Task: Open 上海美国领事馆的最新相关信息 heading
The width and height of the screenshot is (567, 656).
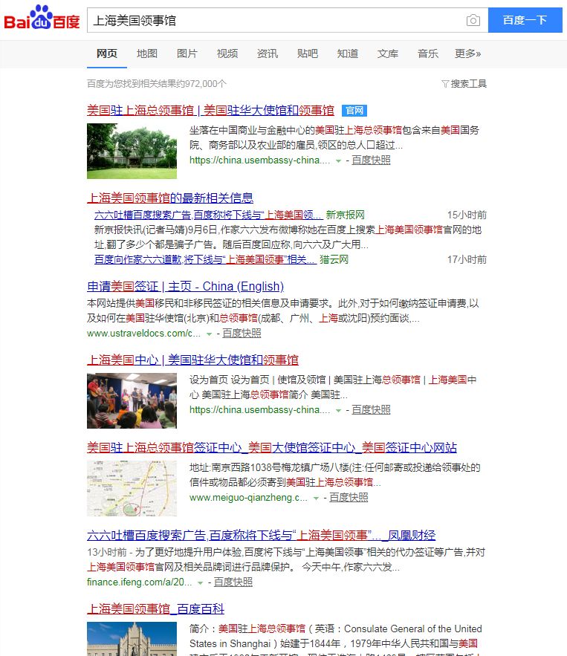Action: [x=170, y=198]
